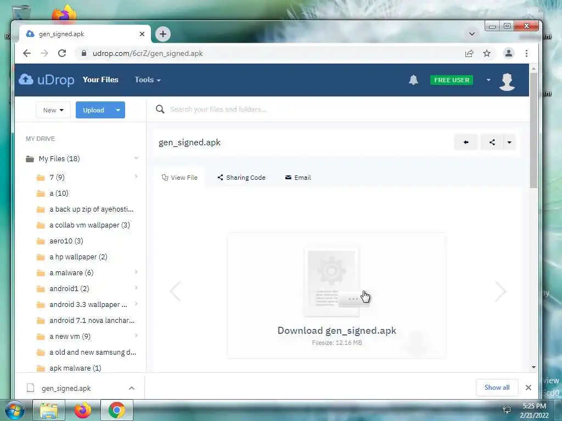
Task: Click the address bar URL
Action: point(148,53)
